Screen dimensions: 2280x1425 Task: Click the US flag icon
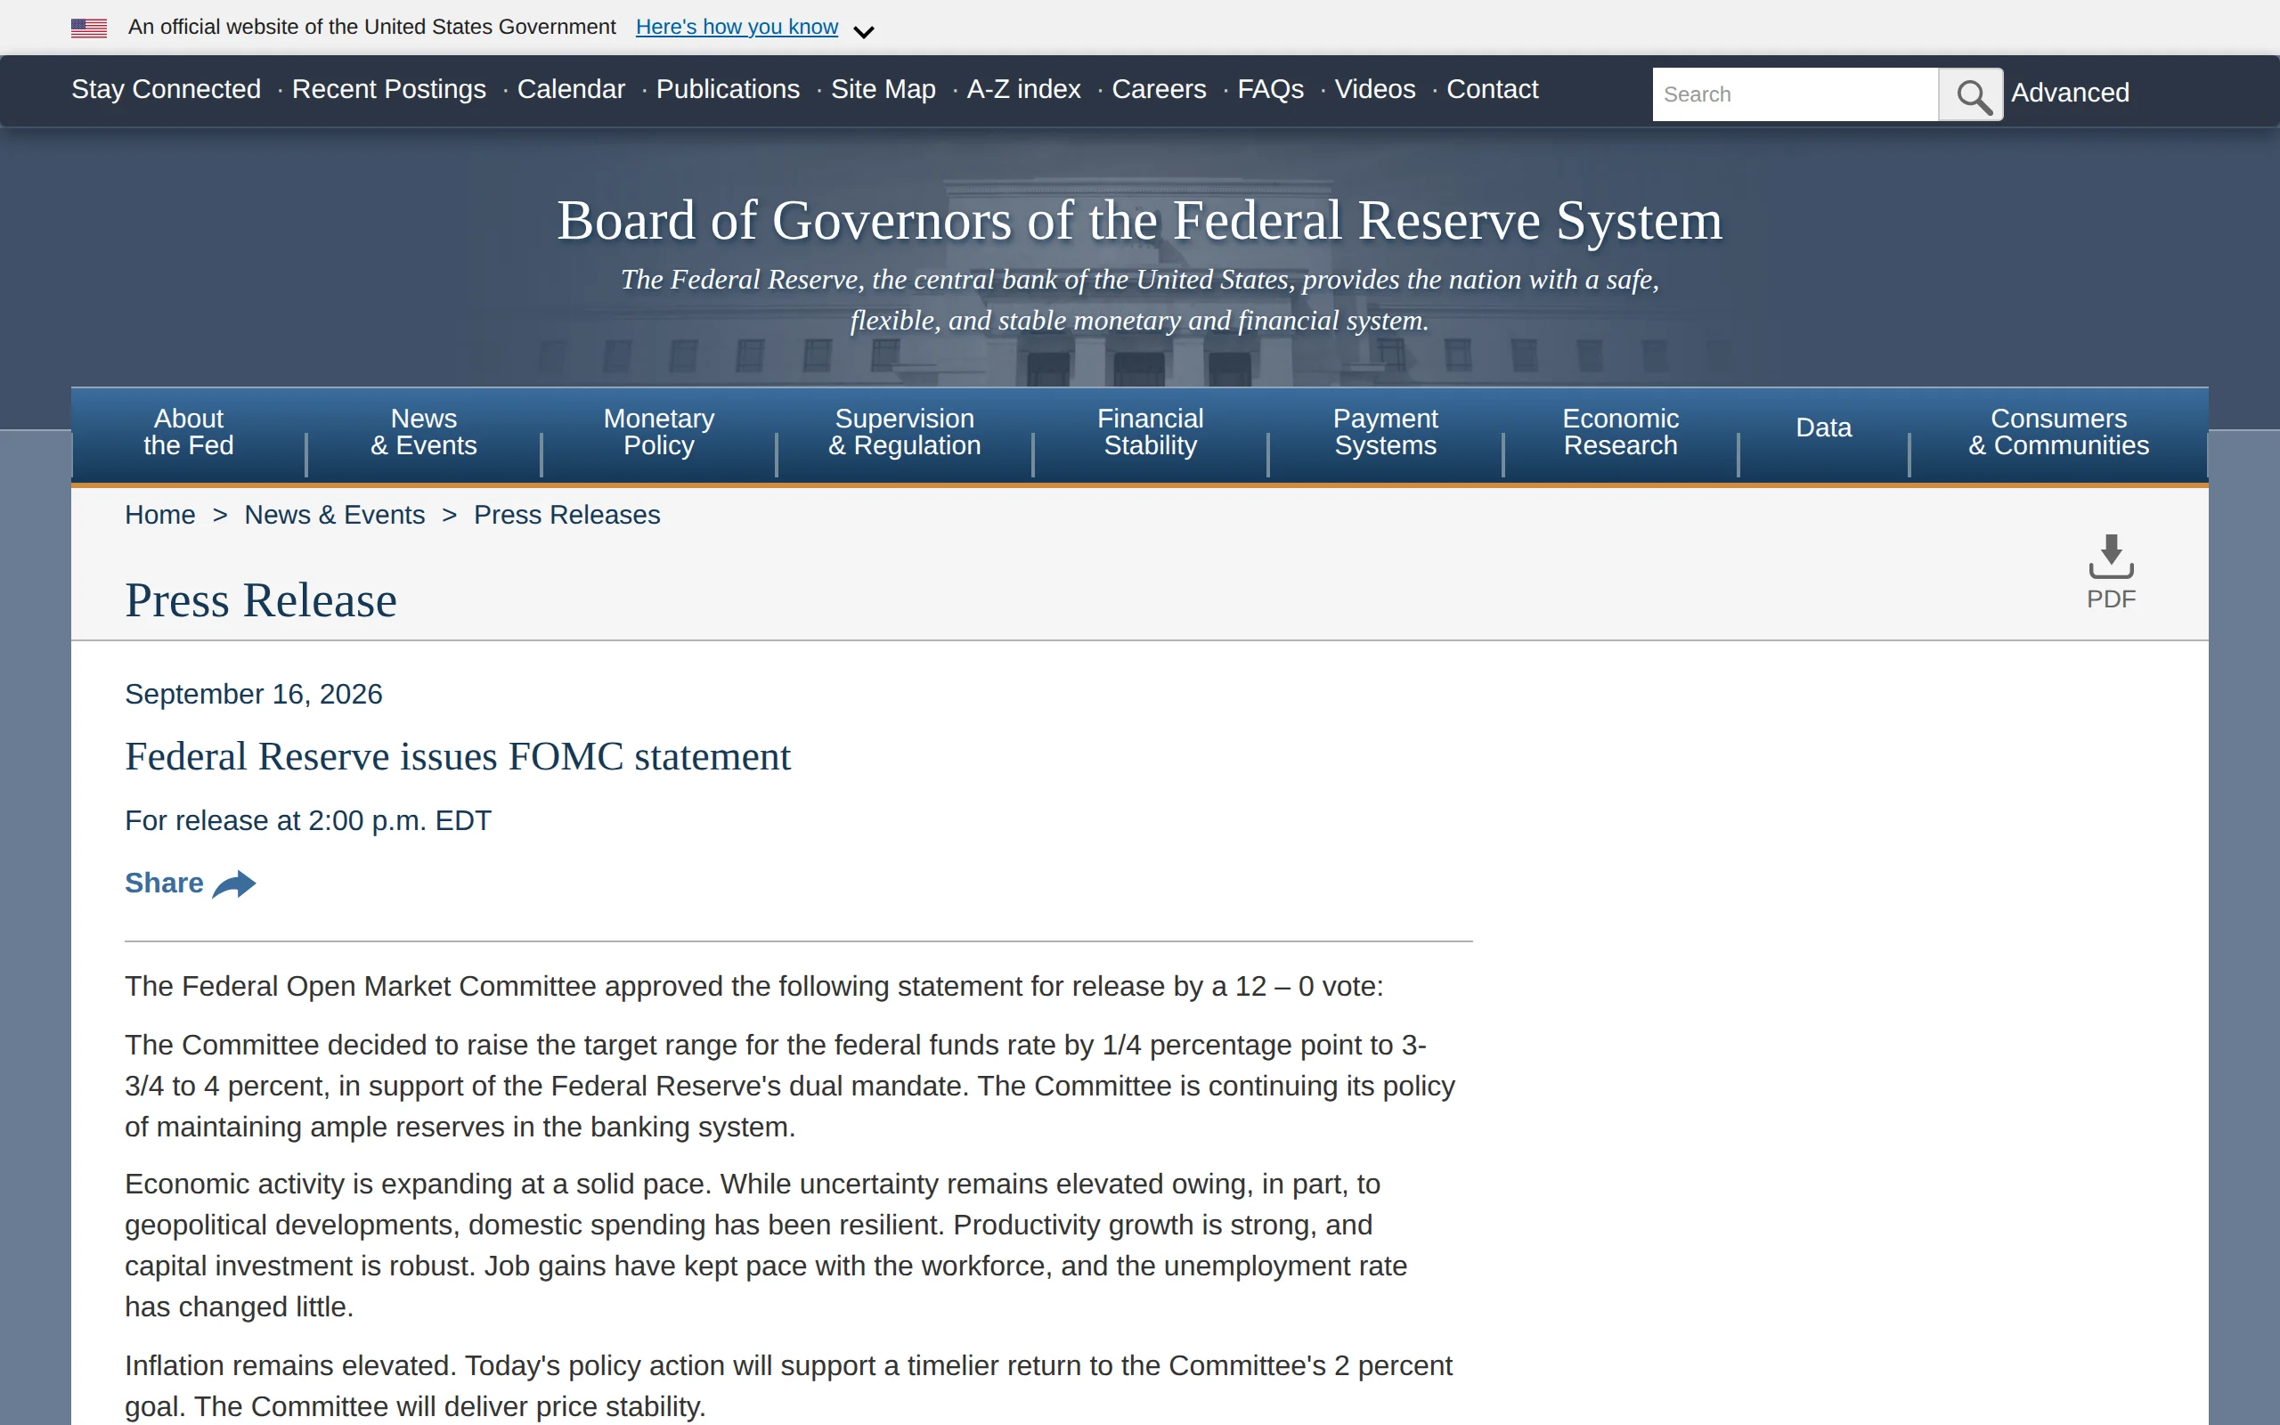click(x=88, y=28)
